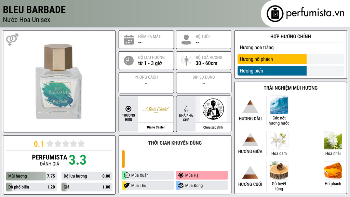Select the Gỗ tuyết tùng note image
350x197 pixels.
click(279, 170)
